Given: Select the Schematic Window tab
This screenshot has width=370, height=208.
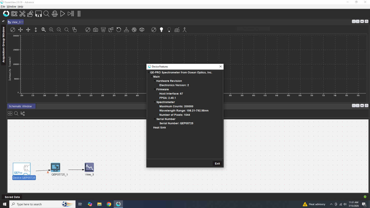Looking at the screenshot, I should click(20, 106).
